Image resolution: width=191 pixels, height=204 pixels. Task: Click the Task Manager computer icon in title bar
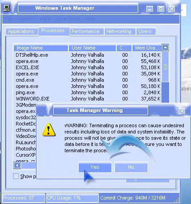coord(7,8)
